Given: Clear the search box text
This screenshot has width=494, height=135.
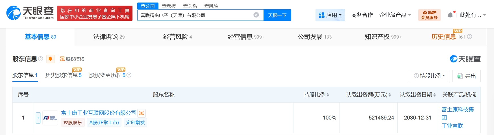Looking at the screenshot, I should click(x=256, y=15).
